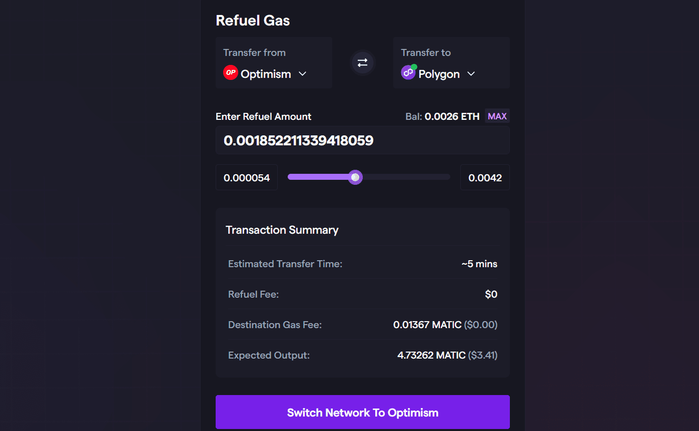Open the Transfer to network selector
699x431 pixels.
(x=451, y=63)
